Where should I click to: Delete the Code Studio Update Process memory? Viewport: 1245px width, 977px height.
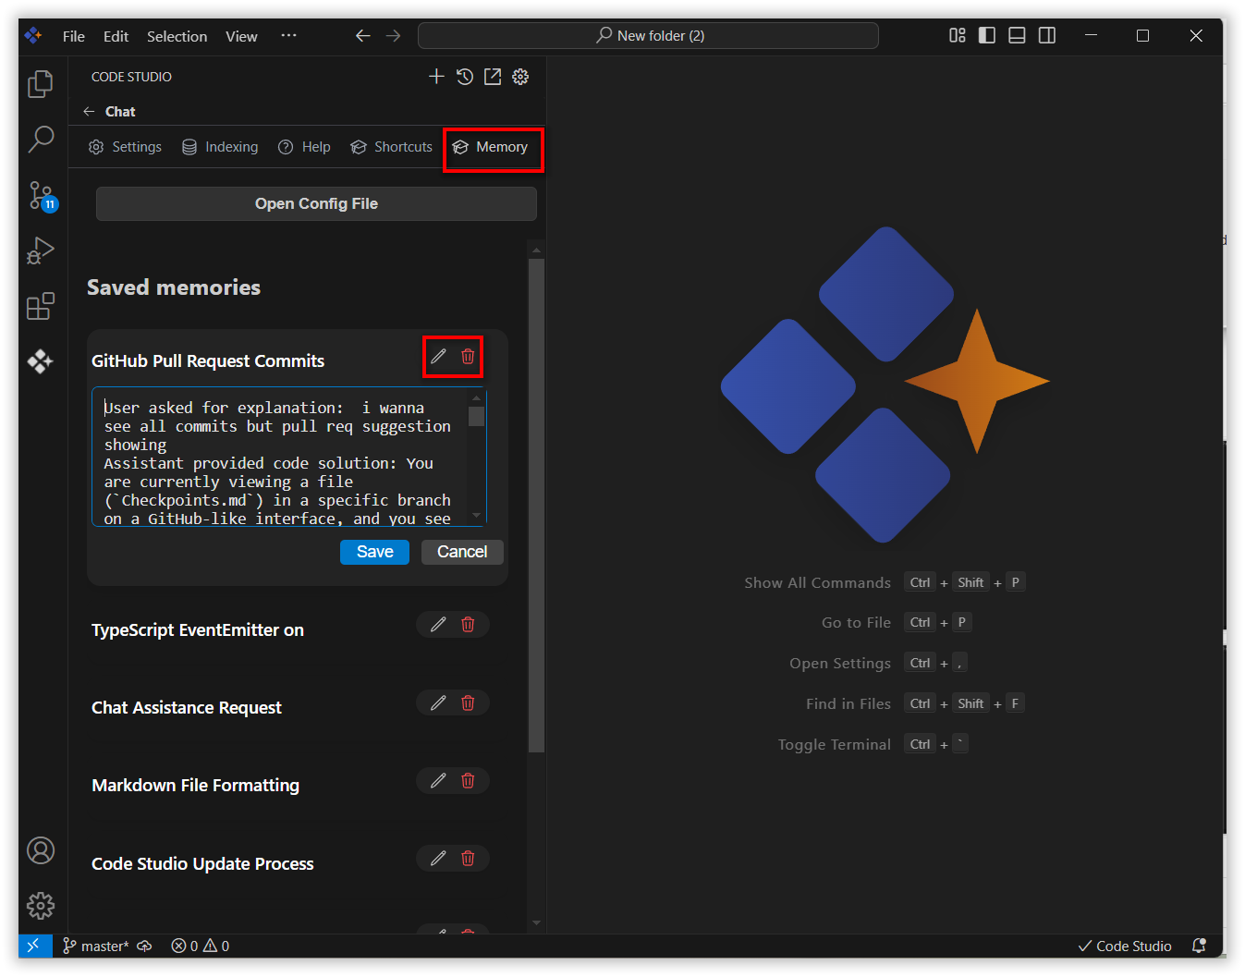(x=468, y=858)
